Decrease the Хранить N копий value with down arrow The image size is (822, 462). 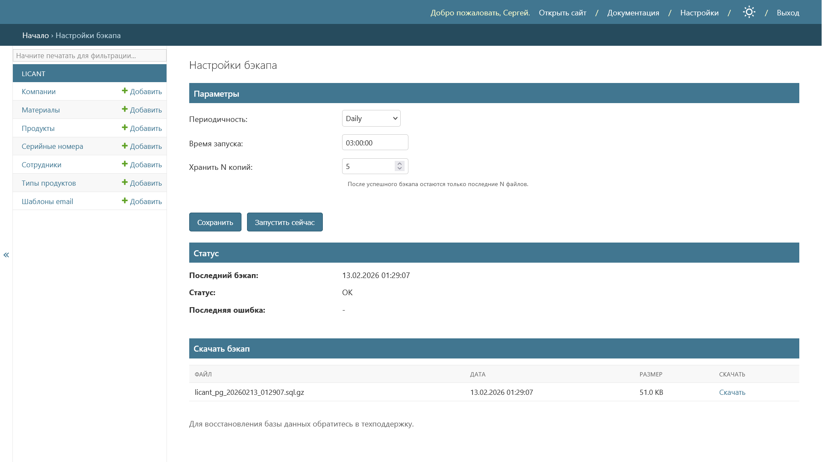(x=399, y=169)
